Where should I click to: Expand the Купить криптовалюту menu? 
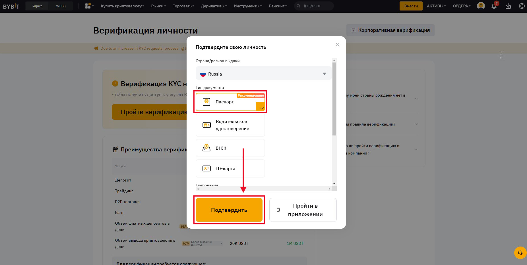pos(122,6)
